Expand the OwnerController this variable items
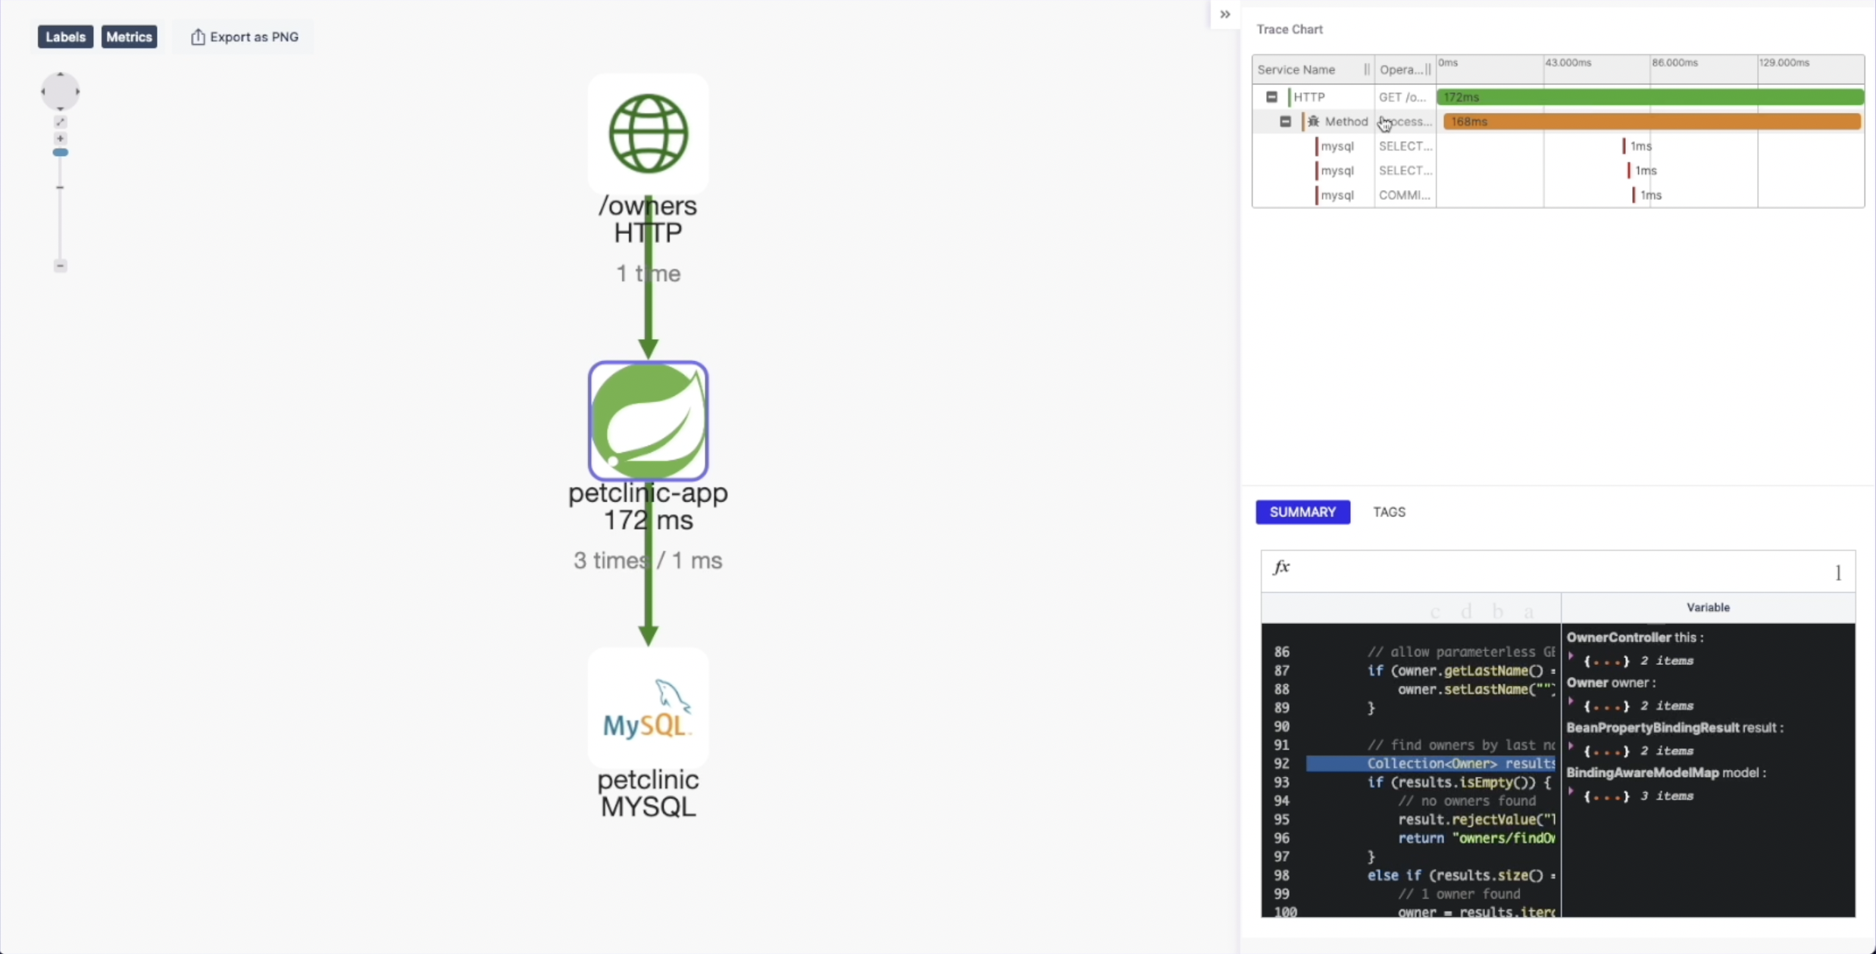 [1571, 657]
